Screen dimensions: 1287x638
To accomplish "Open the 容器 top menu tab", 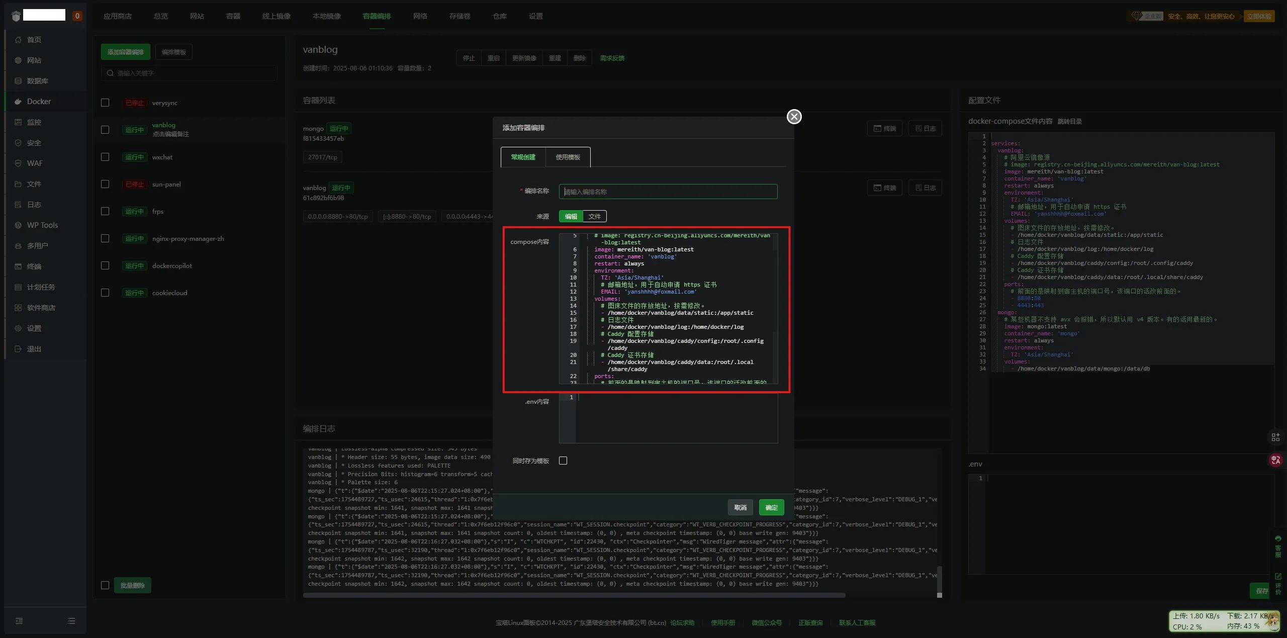I will [233, 16].
